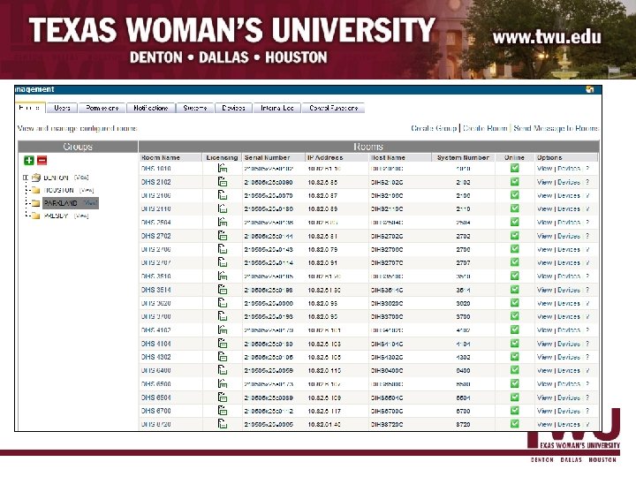
Task: Open the Notifications tab
Action: tap(151, 108)
